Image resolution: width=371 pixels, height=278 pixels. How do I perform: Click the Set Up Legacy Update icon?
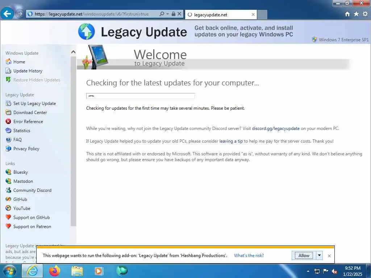coord(8,103)
